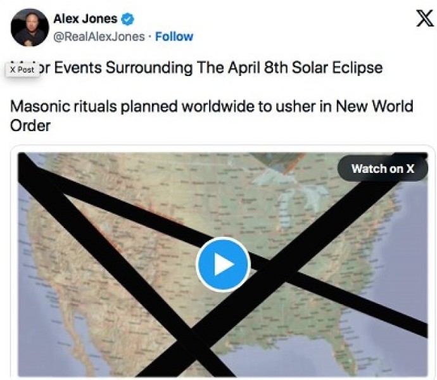Open the X logo in the corner
The image size is (437, 380).
[x=424, y=20]
